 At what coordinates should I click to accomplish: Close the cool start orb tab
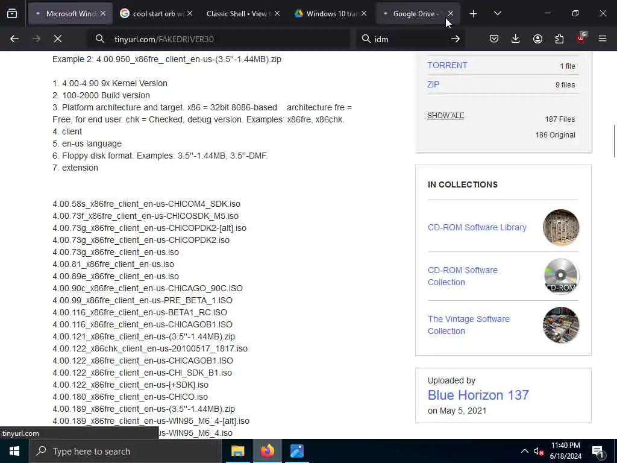190,14
